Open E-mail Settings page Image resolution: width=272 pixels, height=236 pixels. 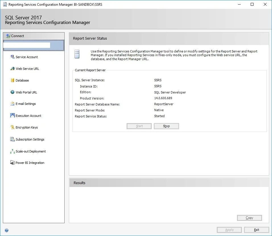point(26,104)
